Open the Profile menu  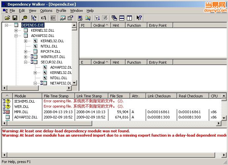(61, 11)
